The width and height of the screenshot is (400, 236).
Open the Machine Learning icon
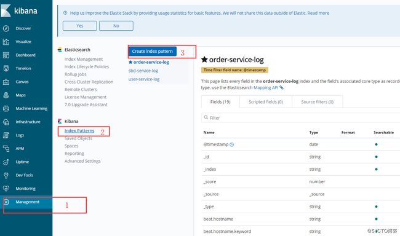click(x=6, y=108)
